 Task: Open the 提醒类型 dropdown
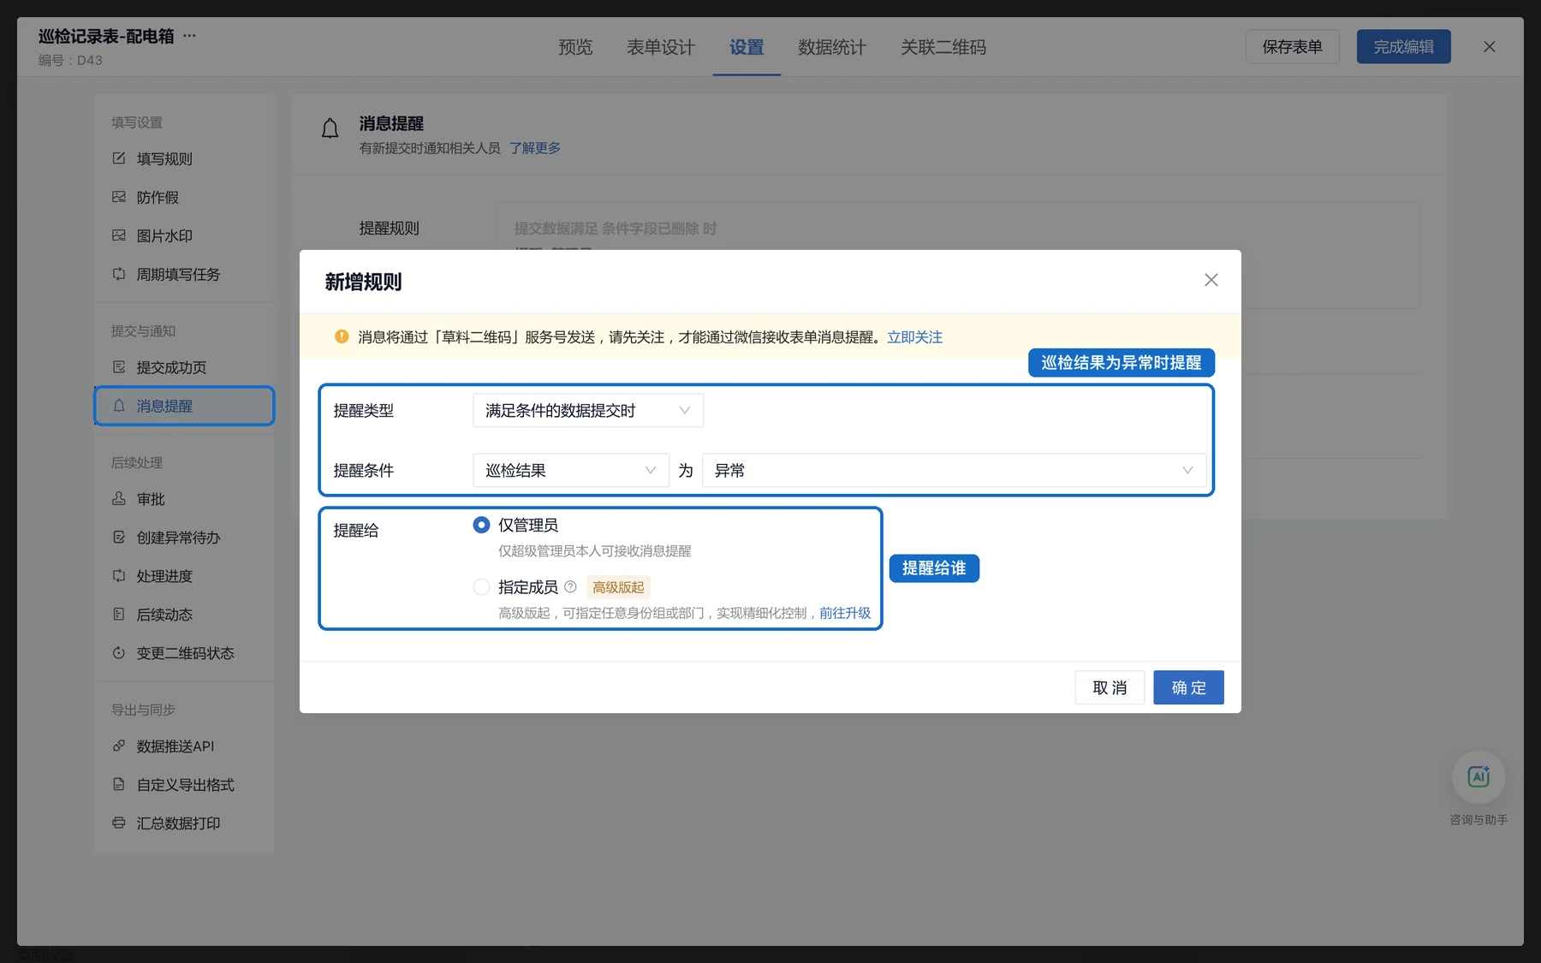[588, 411]
